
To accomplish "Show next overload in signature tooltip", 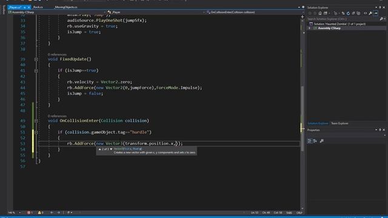I will click(x=111, y=149).
